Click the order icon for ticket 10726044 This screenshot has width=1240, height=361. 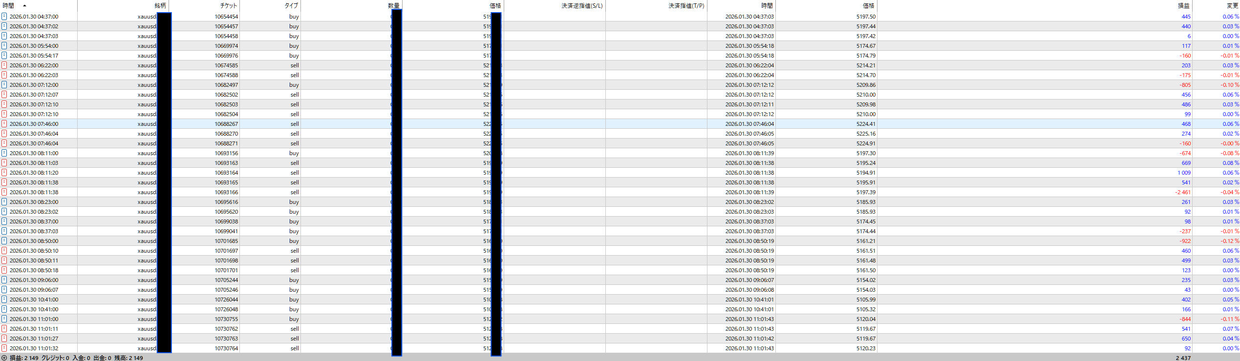(x=4, y=300)
